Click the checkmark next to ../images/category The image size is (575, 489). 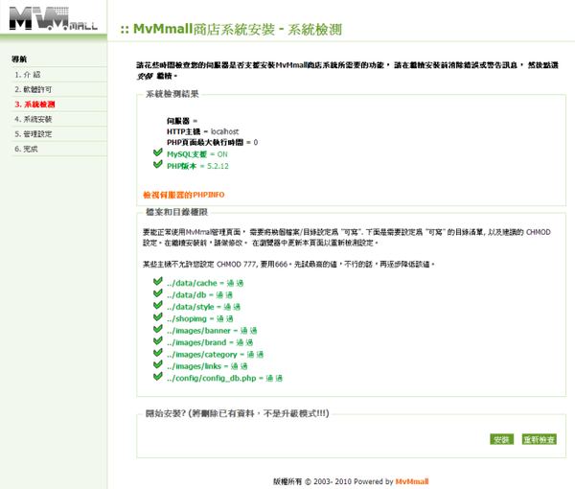point(158,352)
